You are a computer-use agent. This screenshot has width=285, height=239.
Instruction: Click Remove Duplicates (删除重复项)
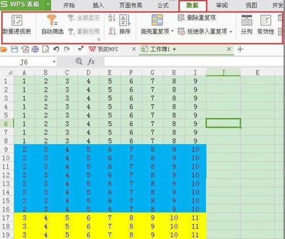197,18
